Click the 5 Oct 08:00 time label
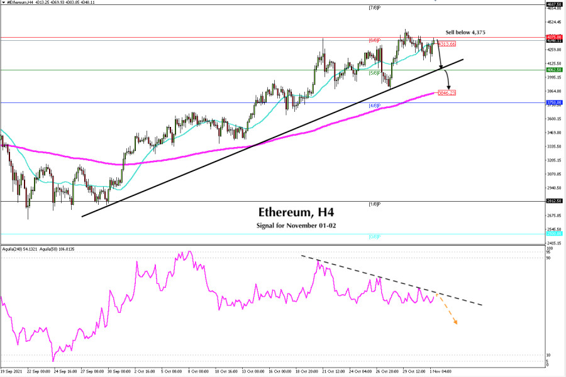Image resolution: width=566 pixels, height=377 pixels. pos(172,371)
